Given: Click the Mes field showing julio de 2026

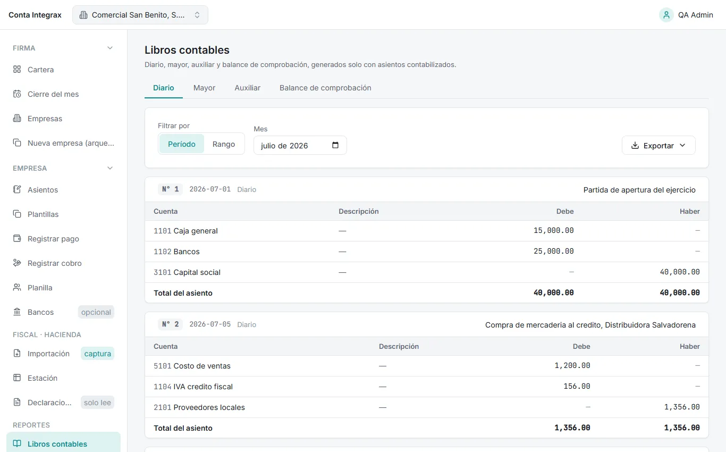Looking at the screenshot, I should coord(300,145).
